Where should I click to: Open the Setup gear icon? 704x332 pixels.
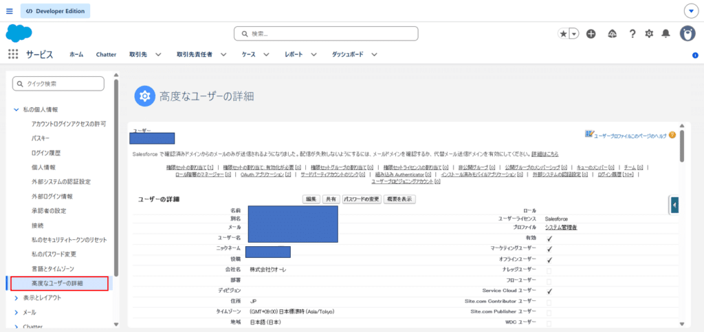(649, 34)
